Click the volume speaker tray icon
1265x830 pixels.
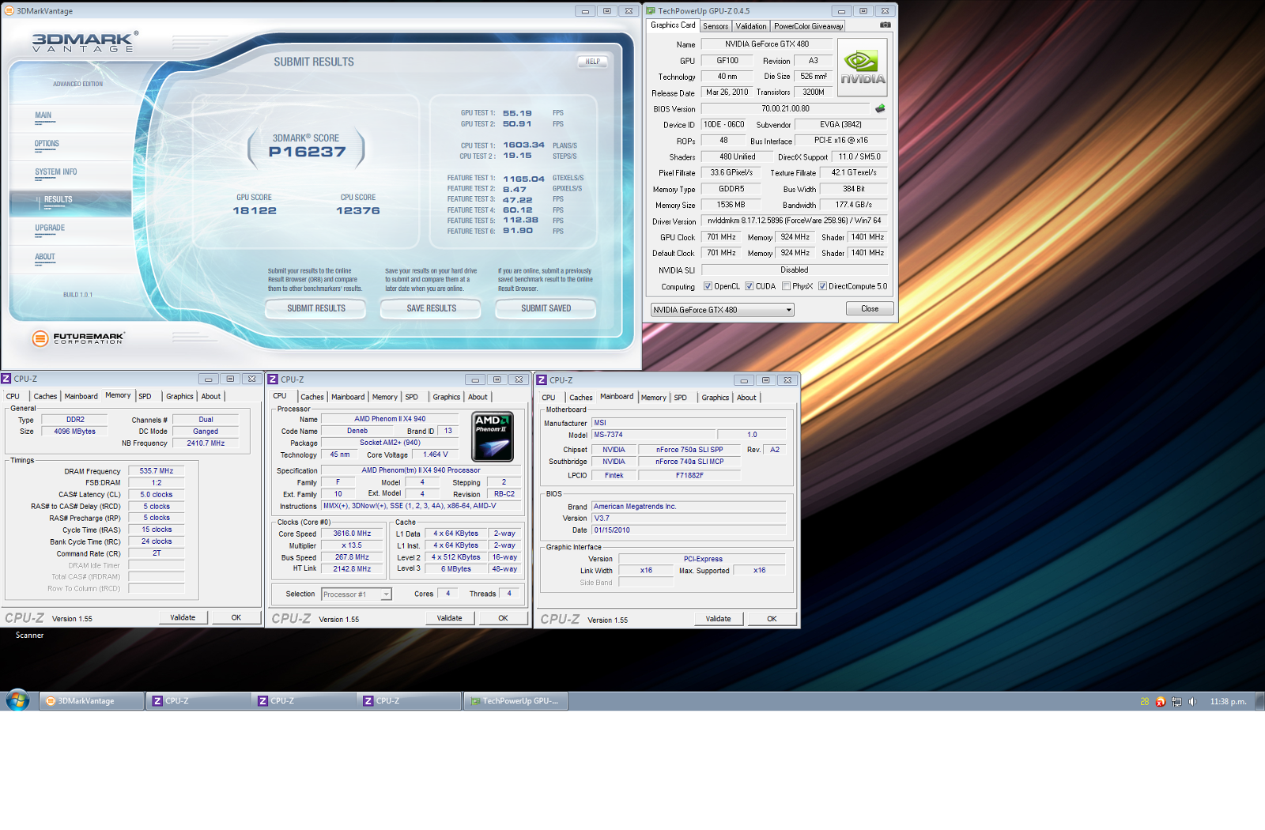(x=1192, y=701)
